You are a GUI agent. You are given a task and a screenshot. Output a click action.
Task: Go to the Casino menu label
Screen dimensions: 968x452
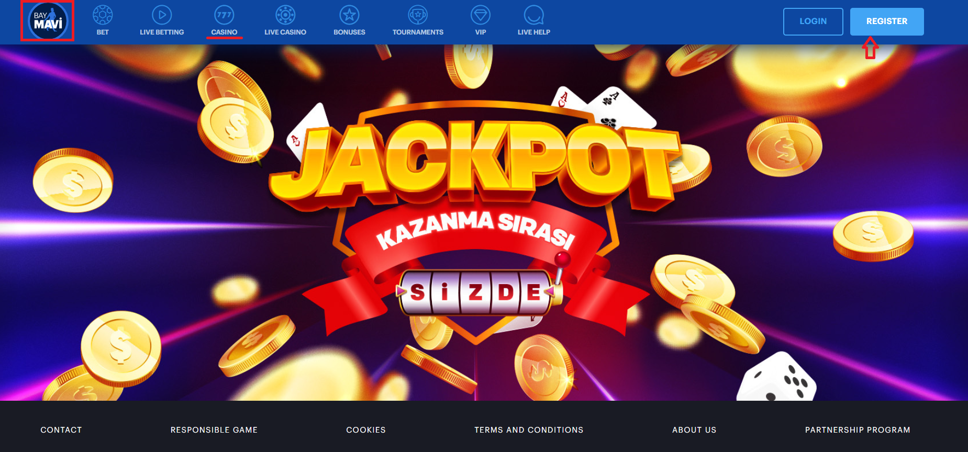tap(224, 32)
